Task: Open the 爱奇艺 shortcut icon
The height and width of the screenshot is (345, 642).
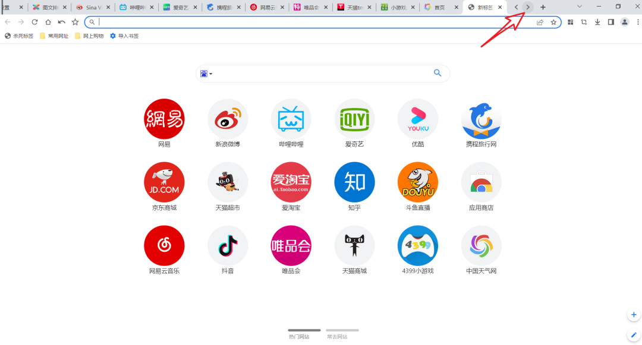Action: pyautogui.click(x=354, y=119)
